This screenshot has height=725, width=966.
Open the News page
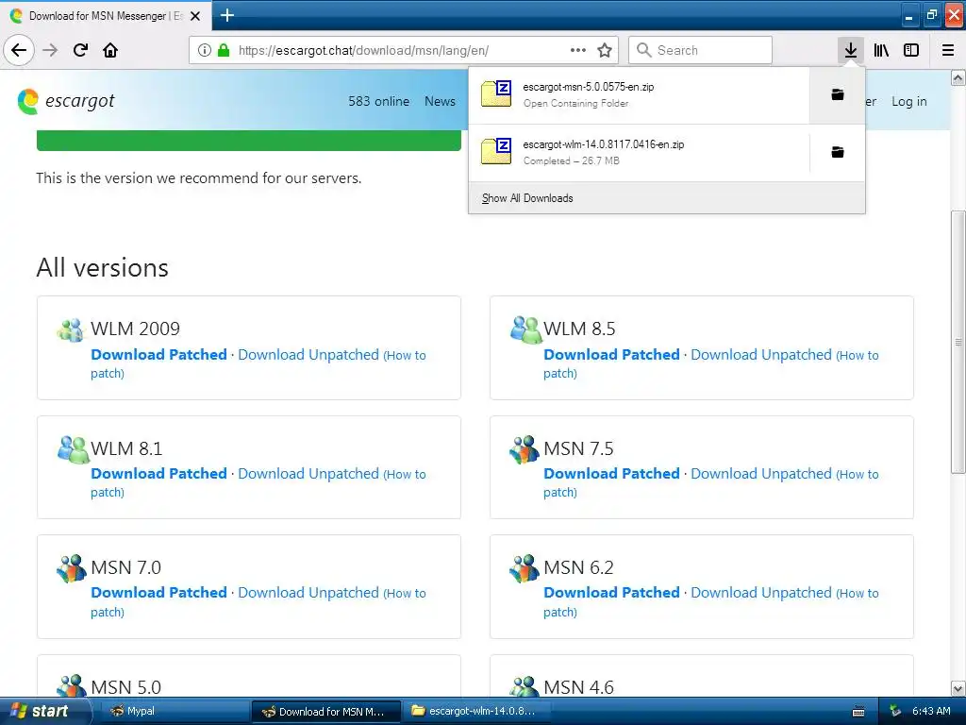[440, 101]
